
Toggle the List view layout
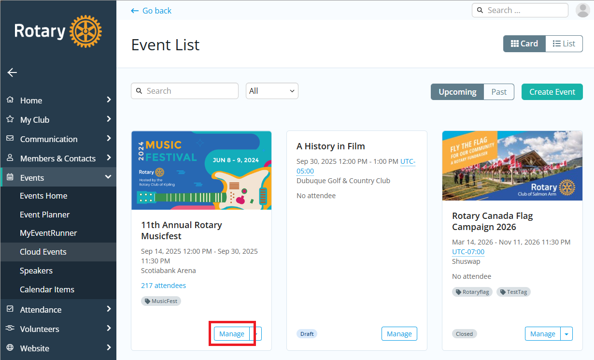click(x=564, y=43)
